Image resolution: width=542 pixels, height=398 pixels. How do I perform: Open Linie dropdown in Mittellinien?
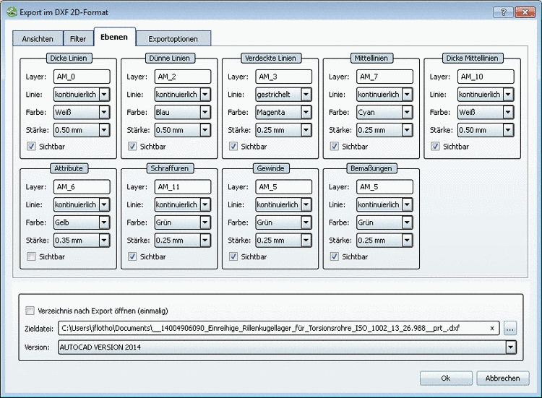click(x=384, y=95)
